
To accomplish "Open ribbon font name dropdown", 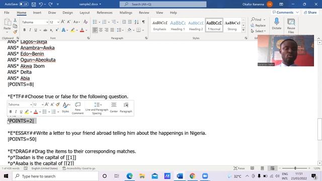I will (x=47, y=22).
